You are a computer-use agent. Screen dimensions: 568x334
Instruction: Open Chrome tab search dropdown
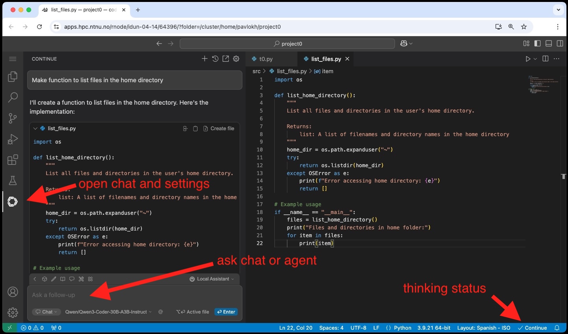558,10
